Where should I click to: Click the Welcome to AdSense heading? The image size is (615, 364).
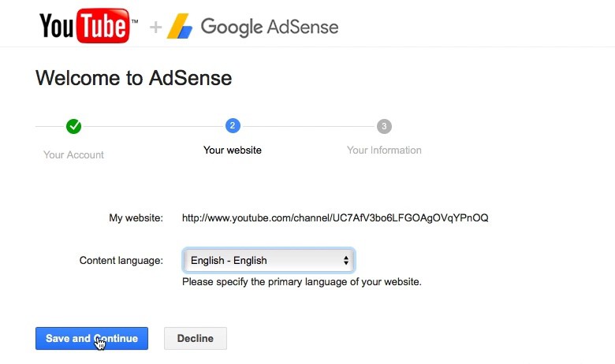point(134,78)
